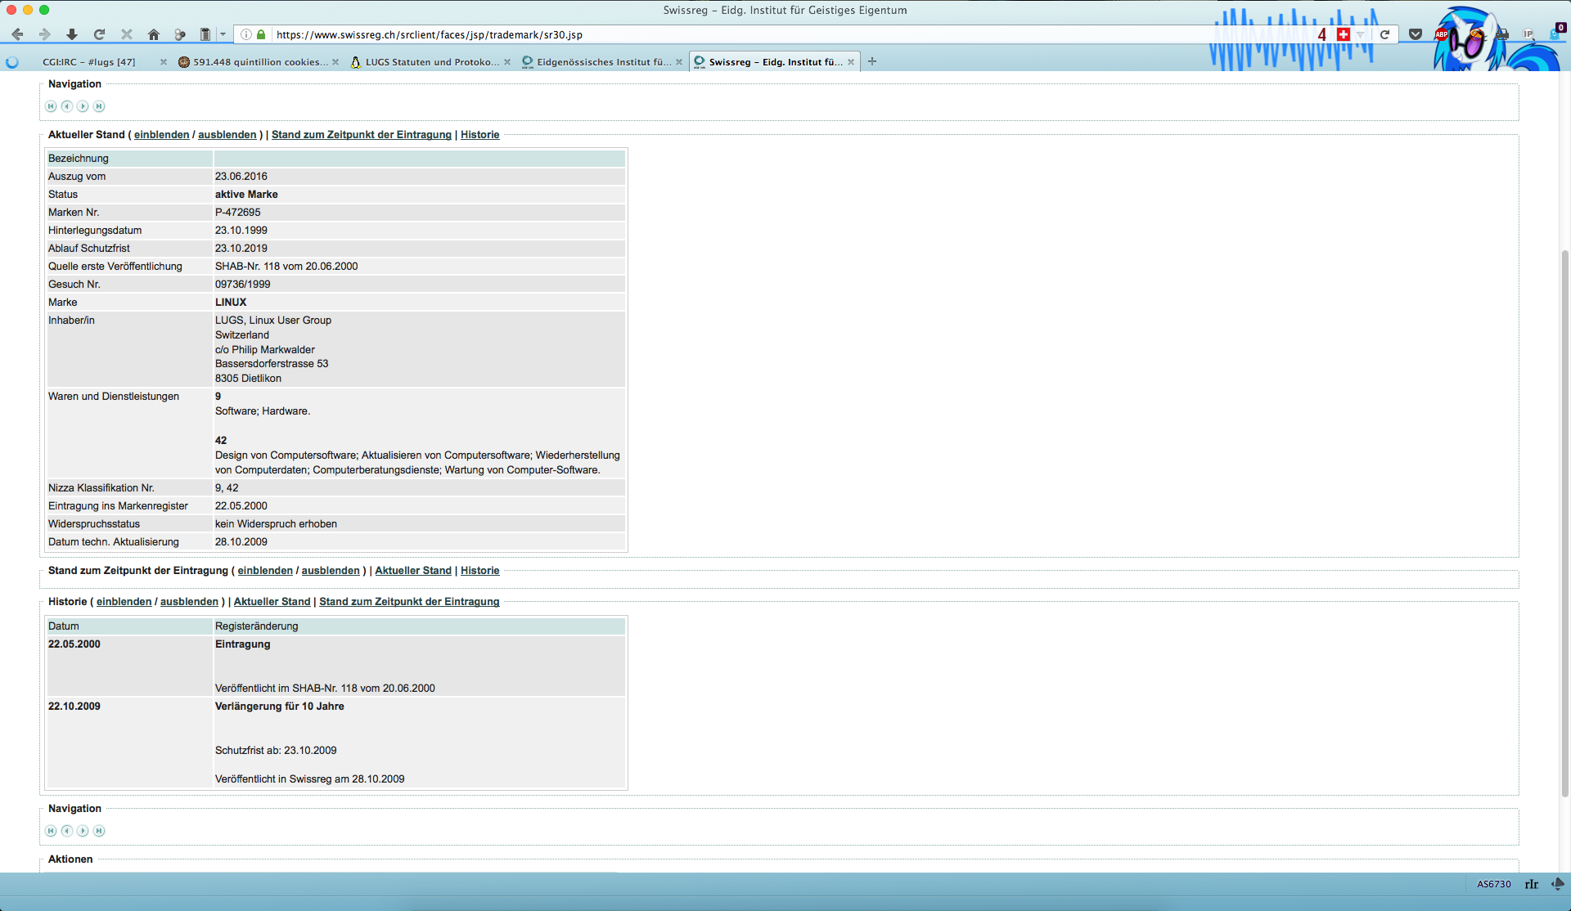
Task: Click the vertical page scrollbar
Action: (x=1565, y=523)
